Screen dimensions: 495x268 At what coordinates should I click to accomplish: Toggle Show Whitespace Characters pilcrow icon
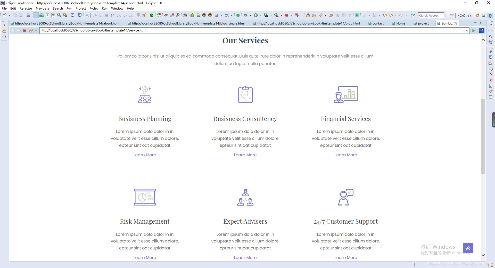click(350, 15)
